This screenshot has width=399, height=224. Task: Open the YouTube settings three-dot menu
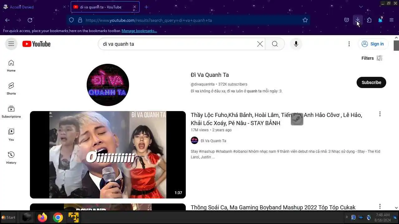click(x=349, y=44)
